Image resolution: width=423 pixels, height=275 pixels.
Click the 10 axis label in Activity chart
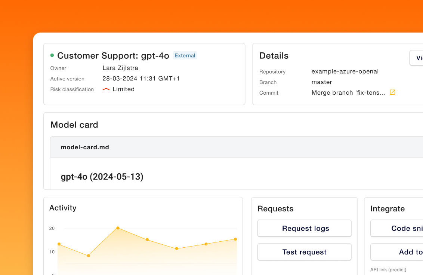pos(52,252)
